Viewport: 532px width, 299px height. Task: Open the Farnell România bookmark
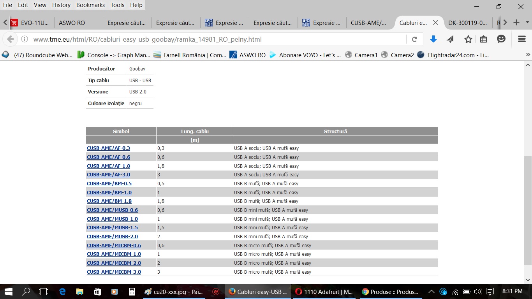190,55
